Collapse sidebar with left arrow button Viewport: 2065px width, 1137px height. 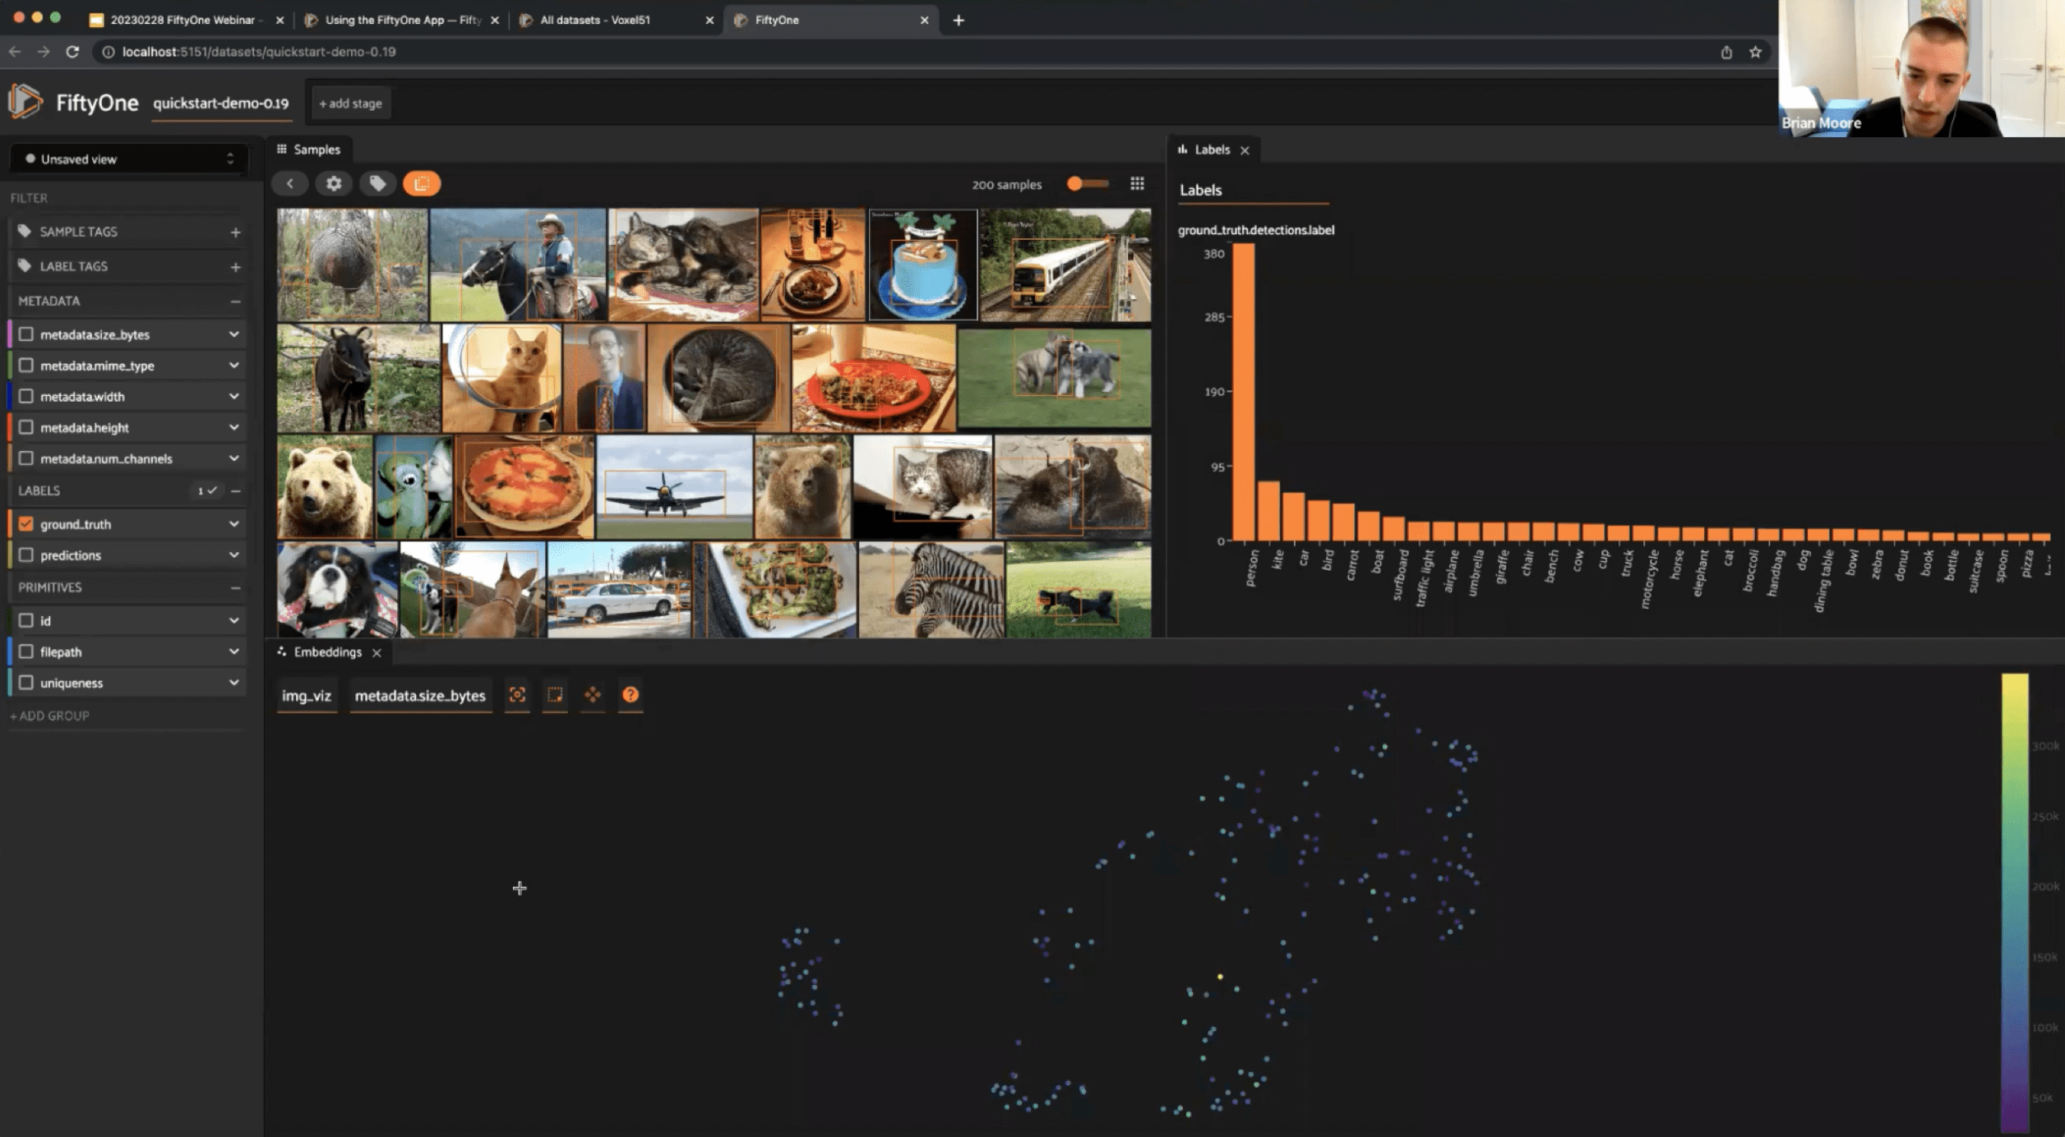point(289,183)
